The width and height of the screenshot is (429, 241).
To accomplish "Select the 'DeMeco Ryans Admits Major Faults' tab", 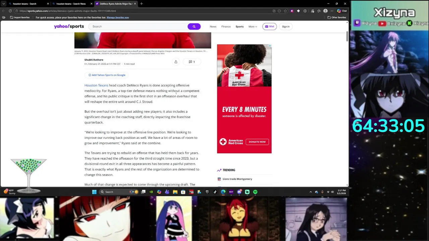I will pos(116,4).
